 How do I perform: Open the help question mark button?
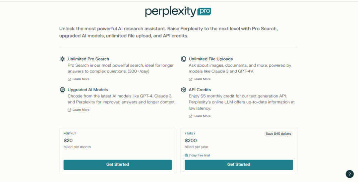350,174
